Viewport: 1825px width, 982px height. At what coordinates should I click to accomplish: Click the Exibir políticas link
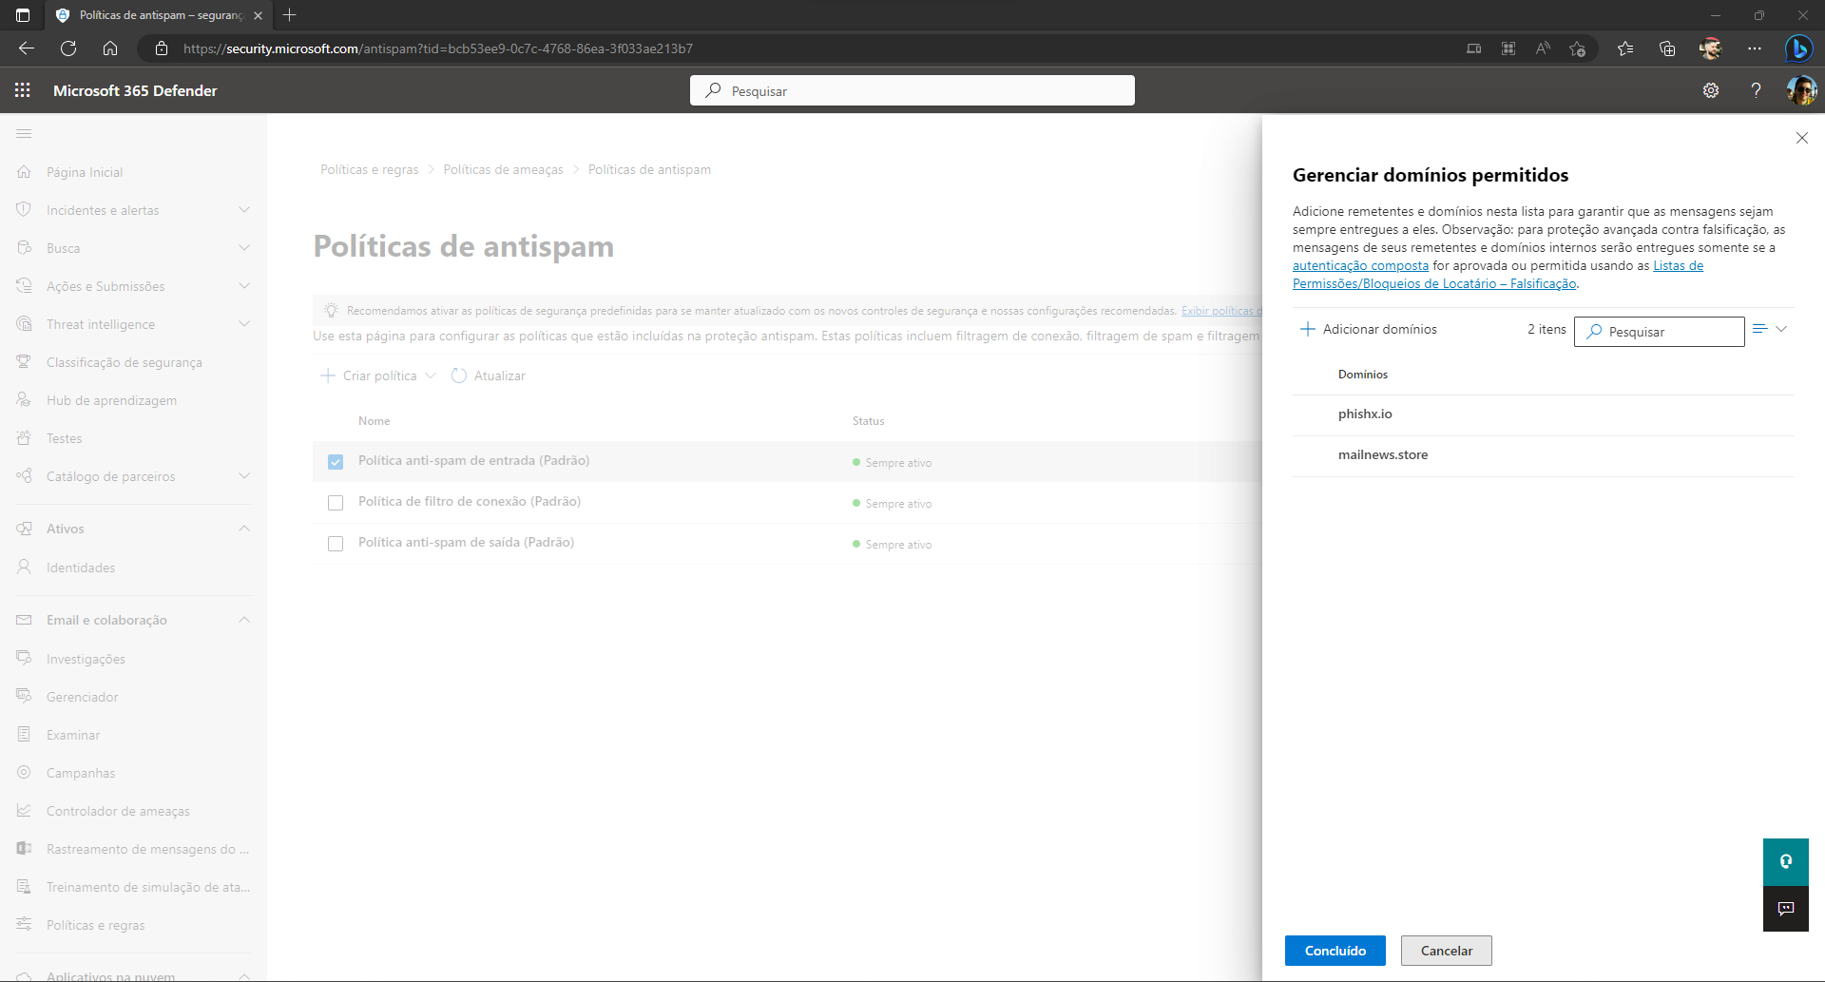tap(1220, 311)
